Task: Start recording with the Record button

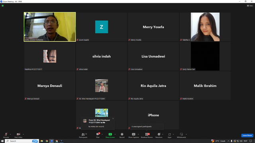Action: pyautogui.click(x=122, y=135)
